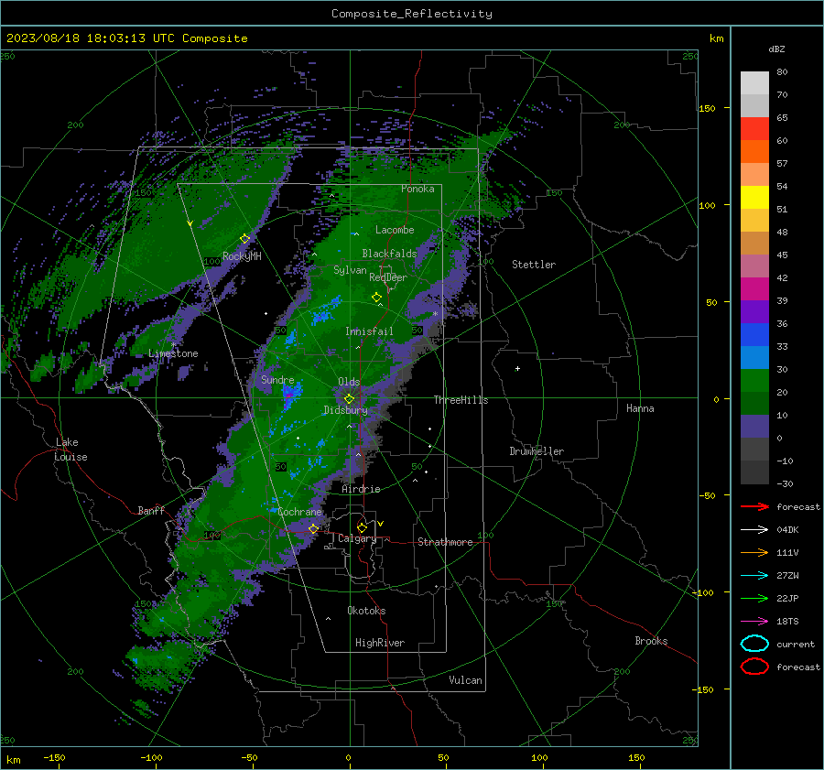Click the yellow diamond marker below RedDeer
Screen dimensions: 824x770
click(x=376, y=298)
